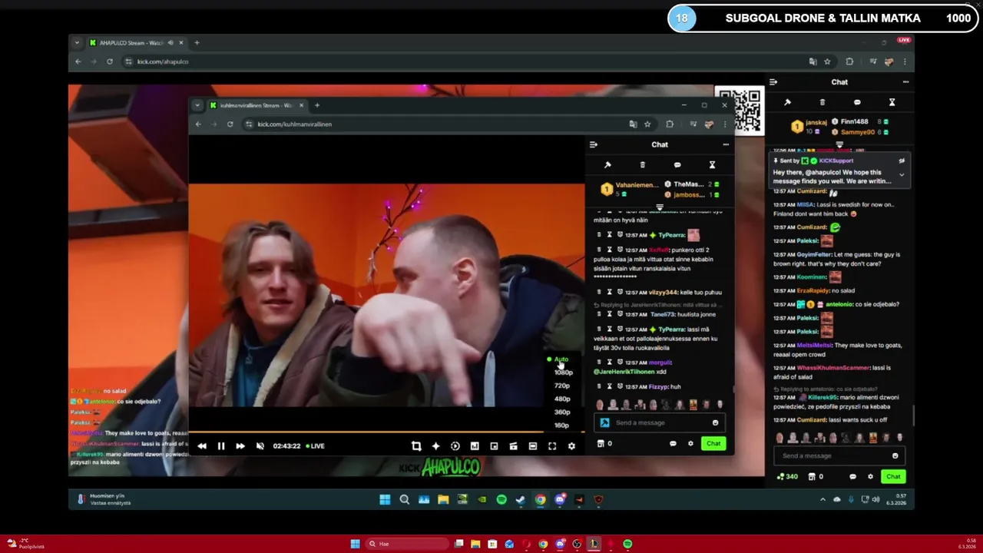Open the player settings gear
The height and width of the screenshot is (553, 983).
(x=571, y=446)
